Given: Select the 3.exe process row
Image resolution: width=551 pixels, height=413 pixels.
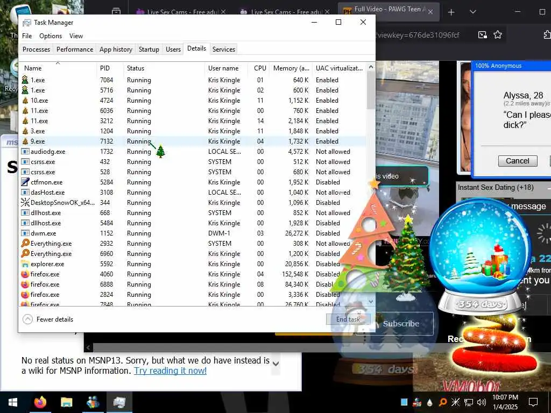Looking at the screenshot, I should [193, 131].
